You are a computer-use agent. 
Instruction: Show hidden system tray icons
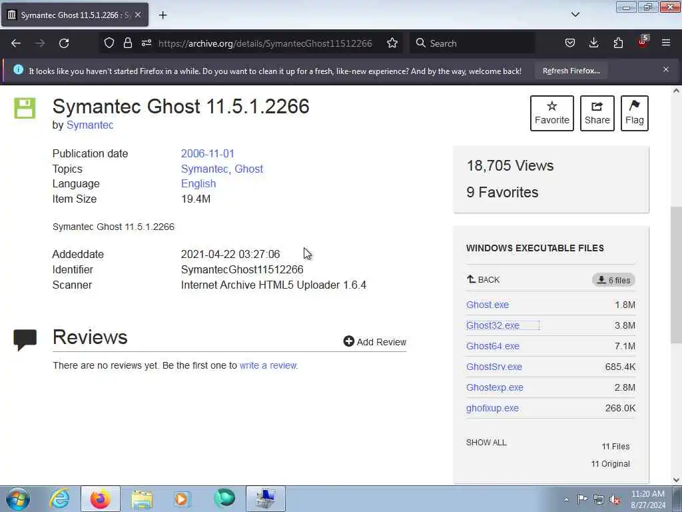[566, 499]
